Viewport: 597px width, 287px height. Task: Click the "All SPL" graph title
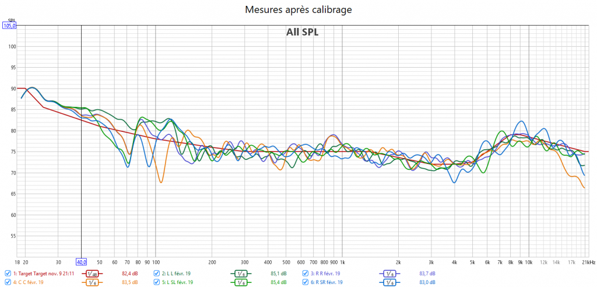tap(302, 32)
